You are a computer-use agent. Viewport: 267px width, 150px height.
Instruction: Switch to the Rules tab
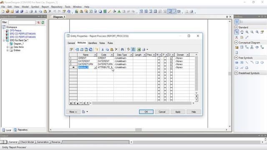110,43
